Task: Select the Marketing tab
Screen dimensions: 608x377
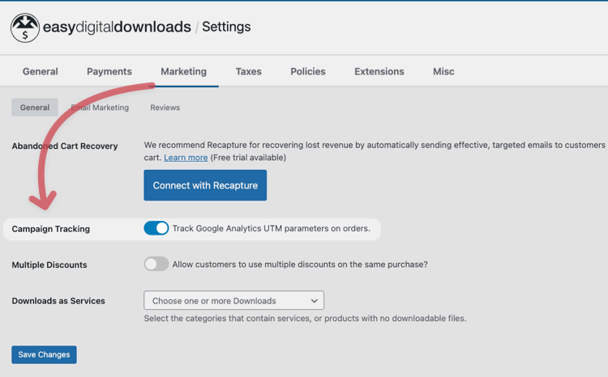Action: pos(184,72)
